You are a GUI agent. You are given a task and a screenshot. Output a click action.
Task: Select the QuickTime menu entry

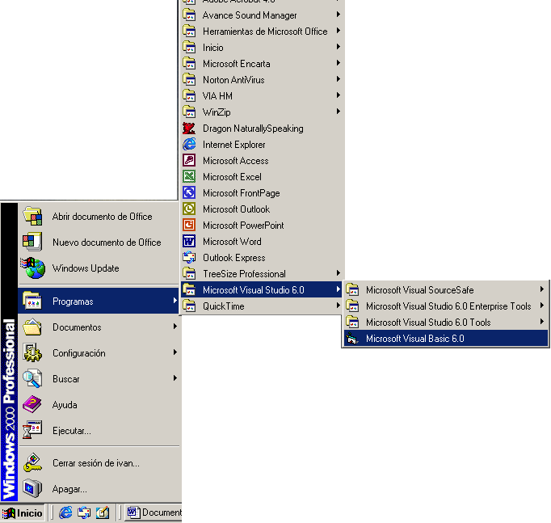tap(262, 306)
